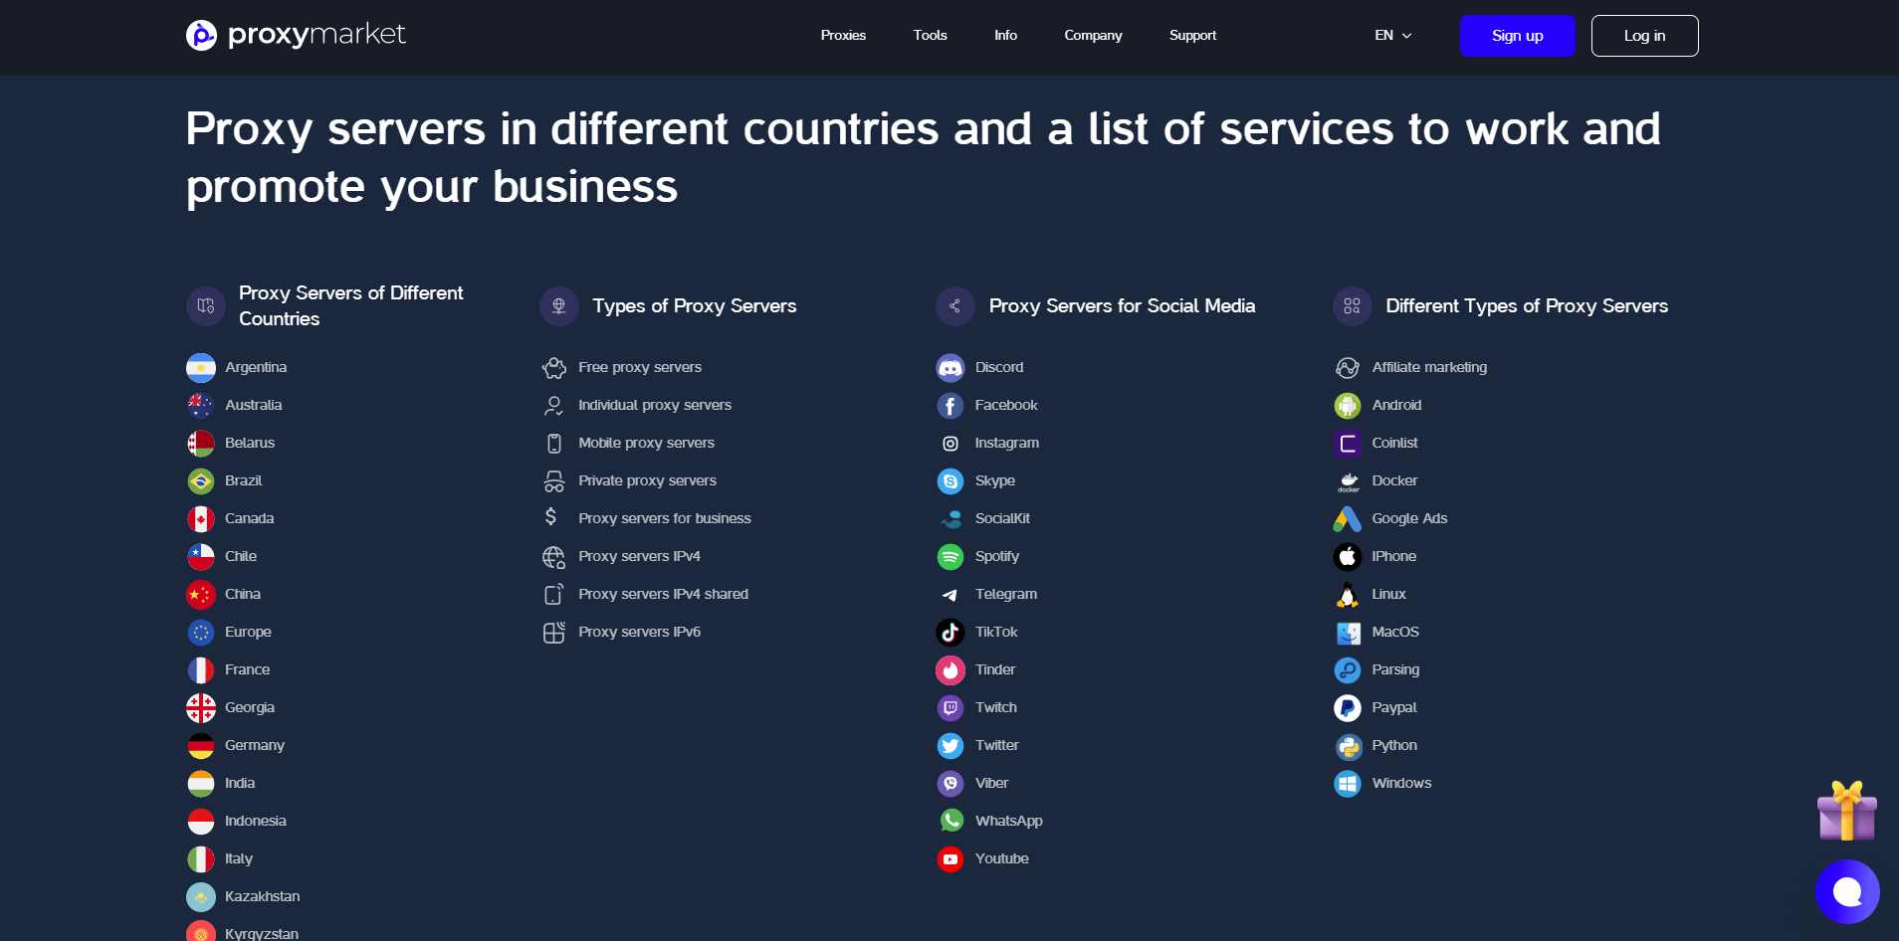Open the chat support bubble
This screenshot has height=941, width=1899.
(x=1847, y=892)
